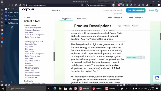Open the Notes panel in sidebar
The height and width of the screenshot is (91, 161).
[x=2, y=22]
